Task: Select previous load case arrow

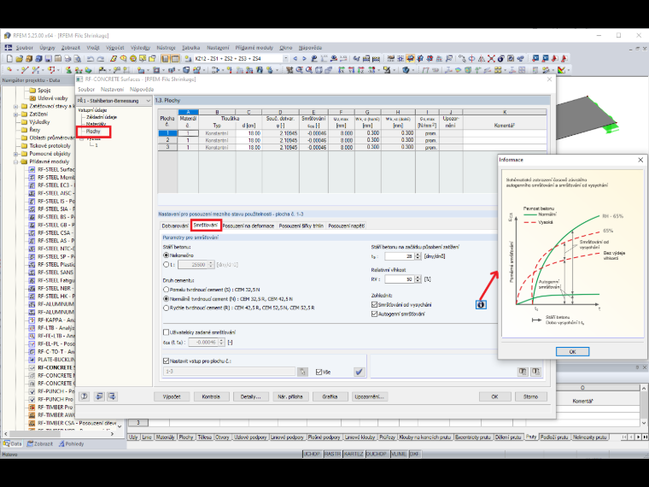Action: 295,59
